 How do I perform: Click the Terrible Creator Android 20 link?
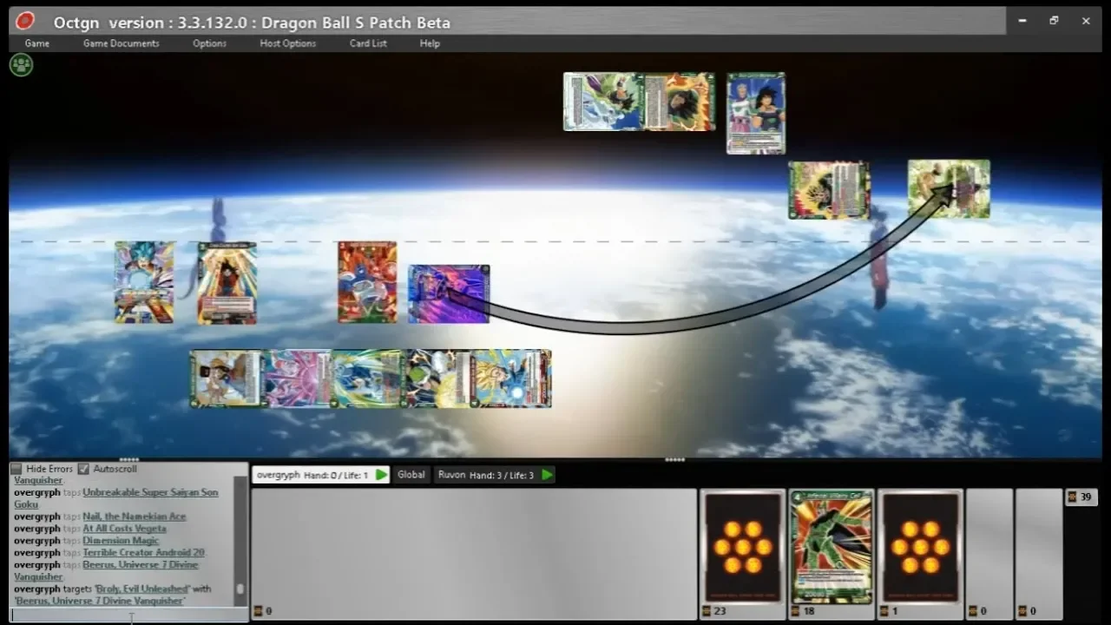click(144, 553)
